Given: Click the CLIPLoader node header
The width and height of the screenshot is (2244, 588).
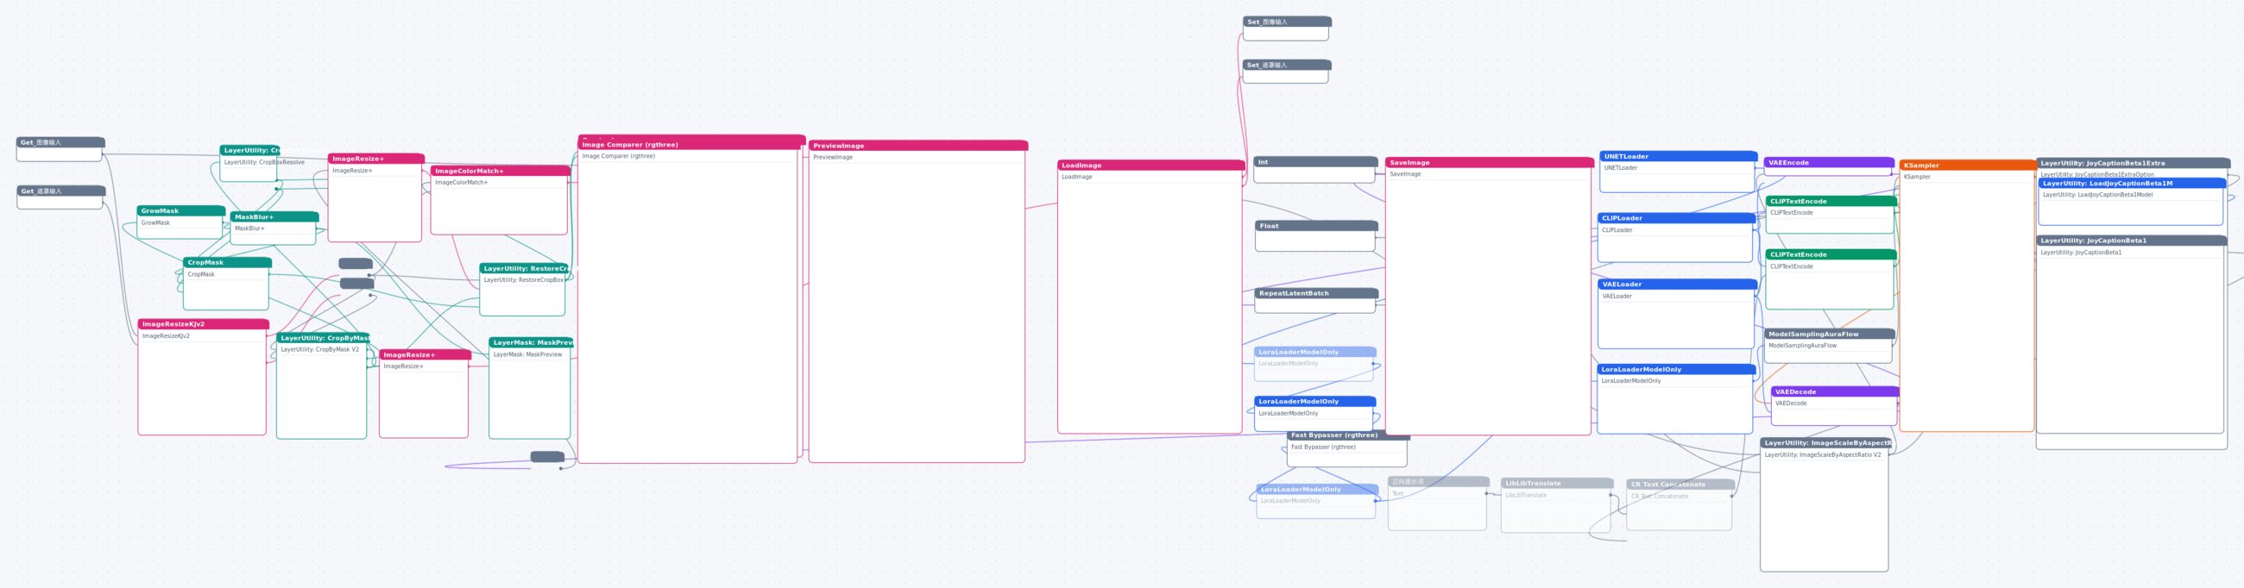Looking at the screenshot, I should [1677, 218].
